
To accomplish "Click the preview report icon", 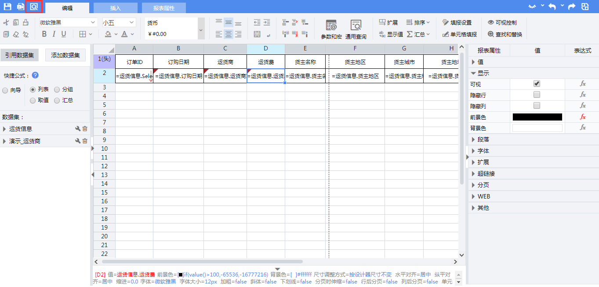I will pos(34,7).
